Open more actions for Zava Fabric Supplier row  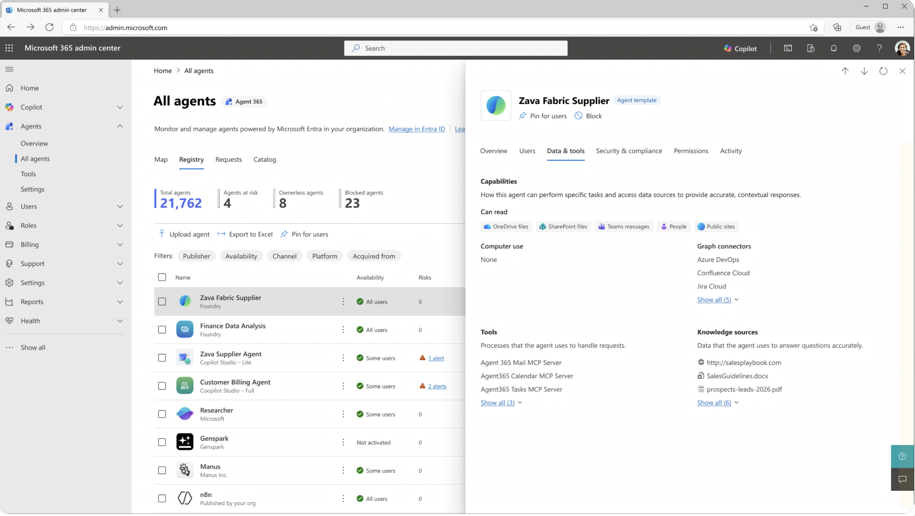coord(343,302)
